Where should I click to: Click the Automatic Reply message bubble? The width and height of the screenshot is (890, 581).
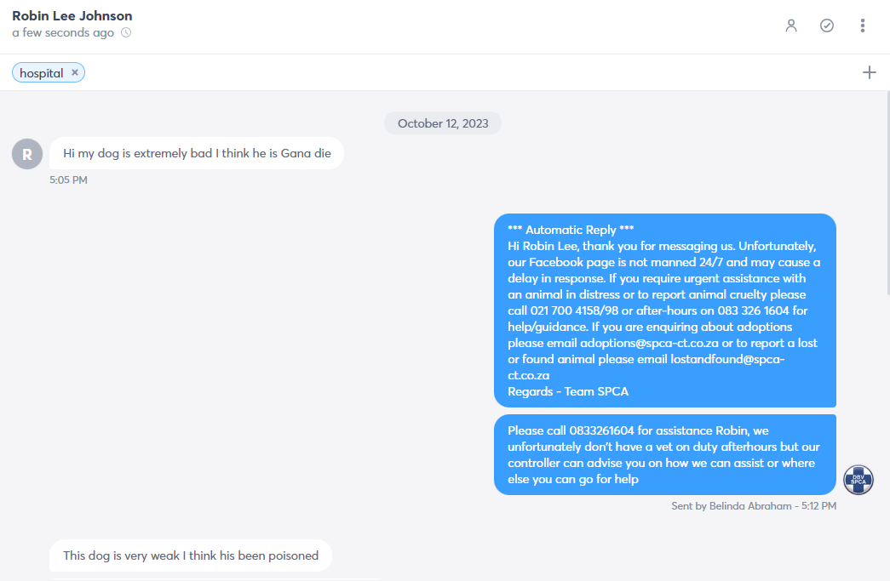[x=664, y=310]
